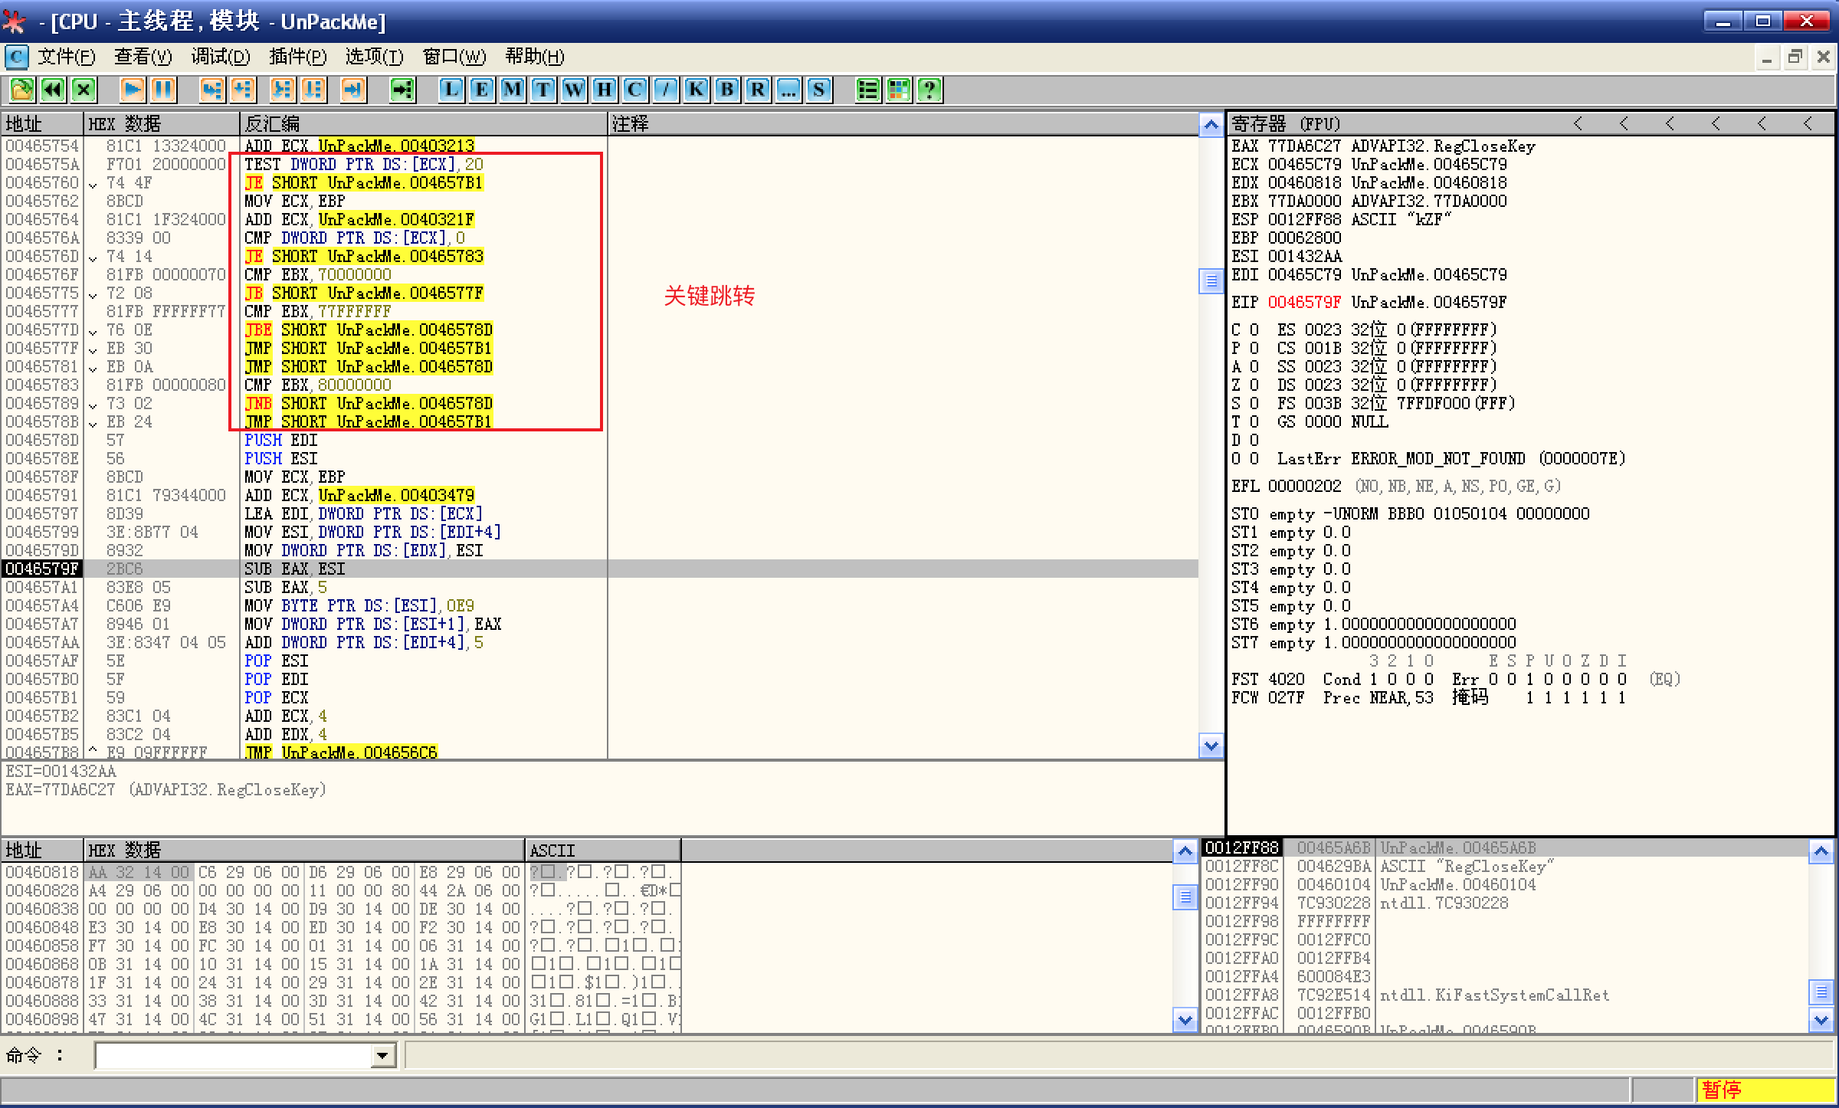
Task: Click the Step into toolbar icon
Action: pos(211,90)
